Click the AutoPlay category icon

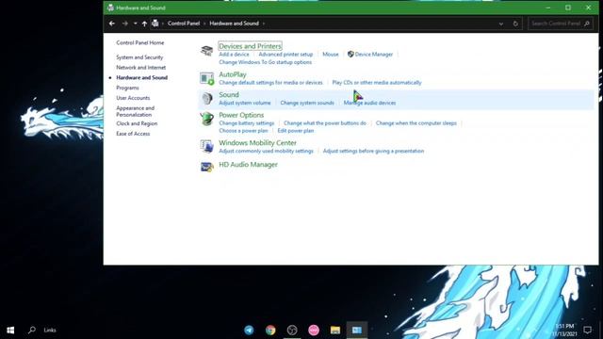tap(206, 78)
